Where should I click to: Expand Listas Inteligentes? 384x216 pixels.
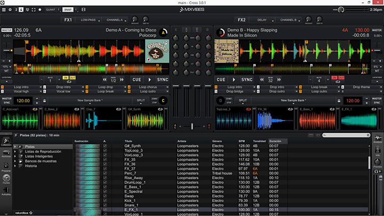15,156
